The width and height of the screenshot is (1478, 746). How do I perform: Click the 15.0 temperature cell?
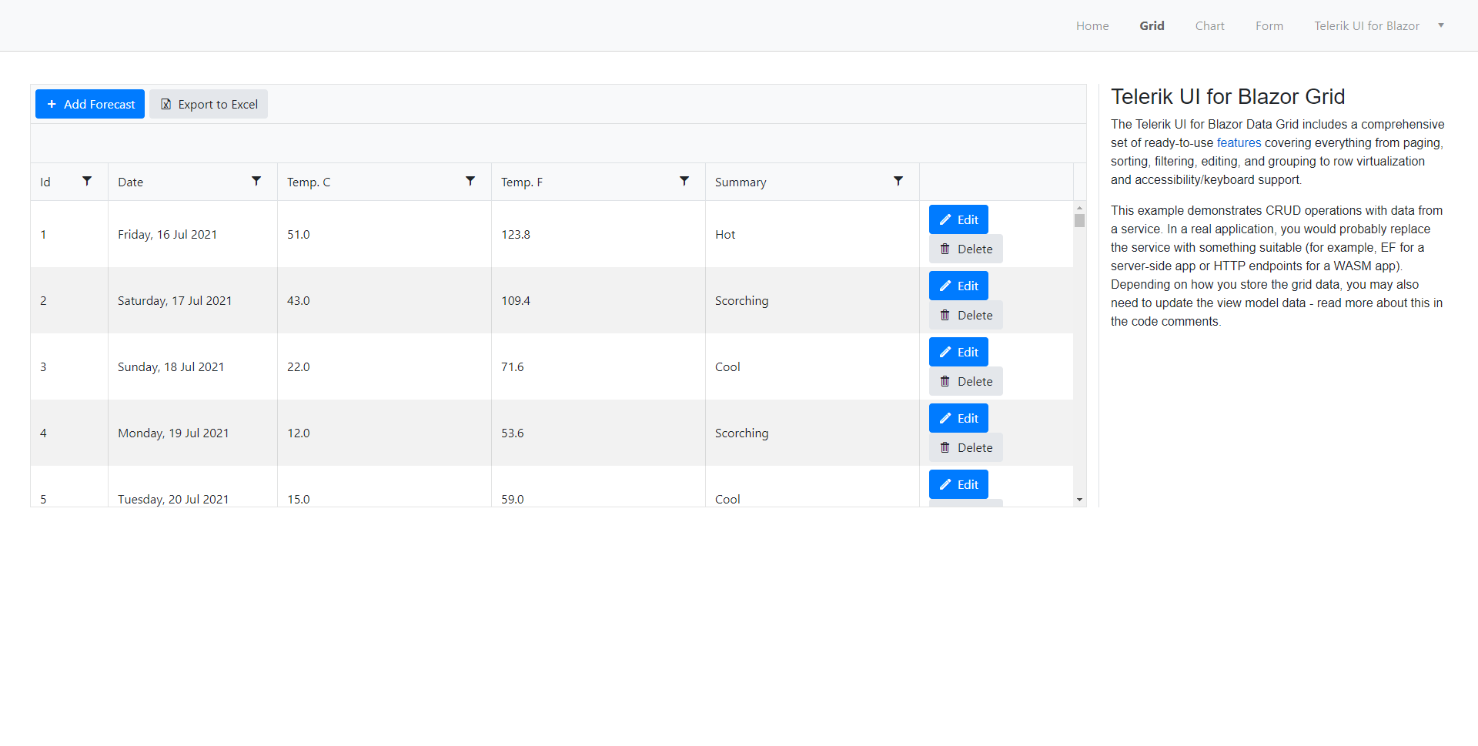point(384,487)
